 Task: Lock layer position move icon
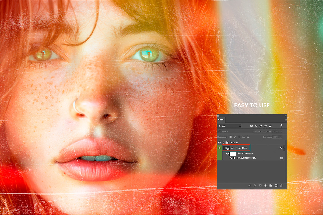click(239, 137)
